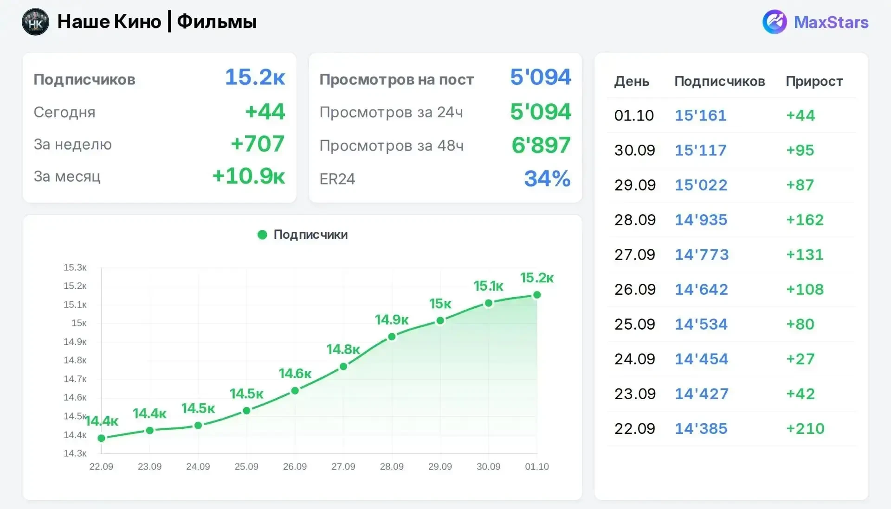
Task: Select the 26.09 data point on chart
Action: tap(295, 391)
